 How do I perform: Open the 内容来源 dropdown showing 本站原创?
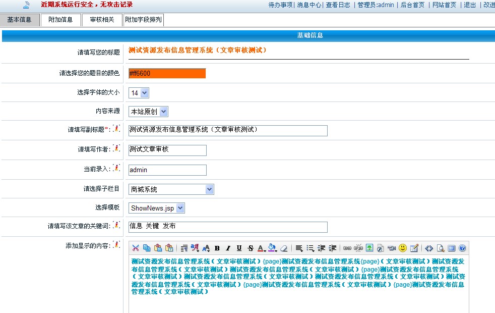tap(148, 112)
